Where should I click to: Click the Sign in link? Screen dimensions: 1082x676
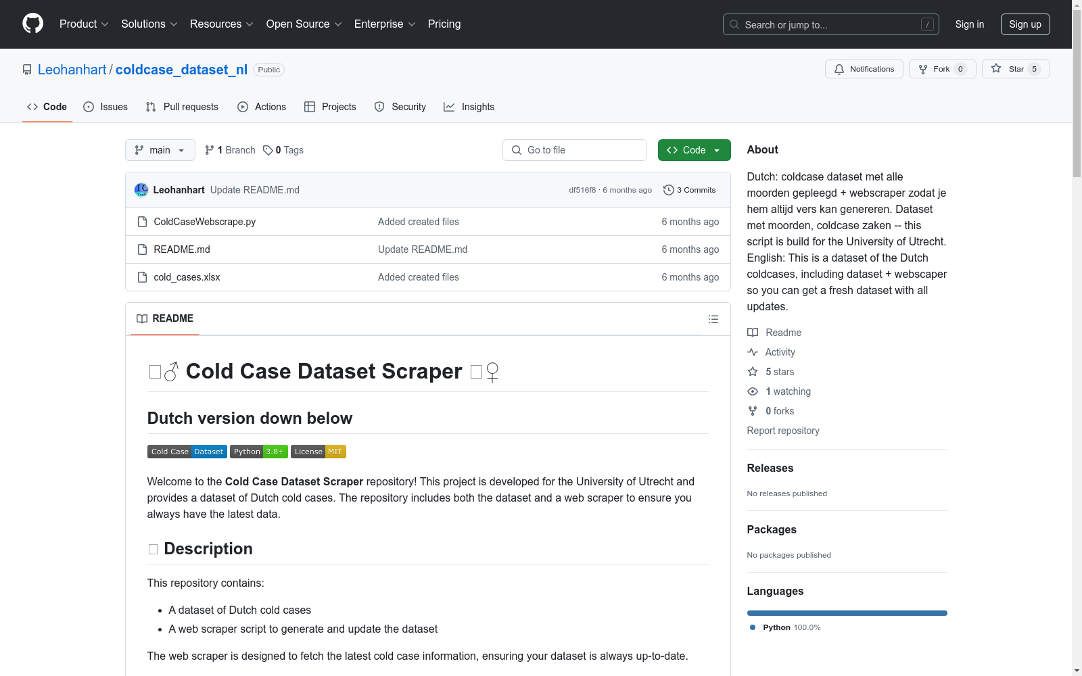[x=970, y=24]
